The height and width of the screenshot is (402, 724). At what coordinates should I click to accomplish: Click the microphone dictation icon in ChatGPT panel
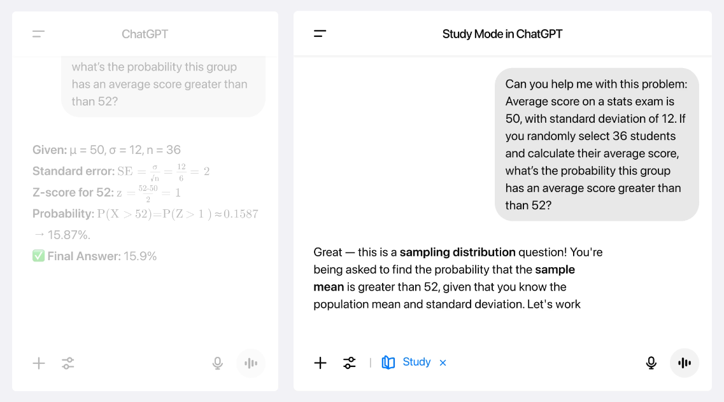(218, 363)
